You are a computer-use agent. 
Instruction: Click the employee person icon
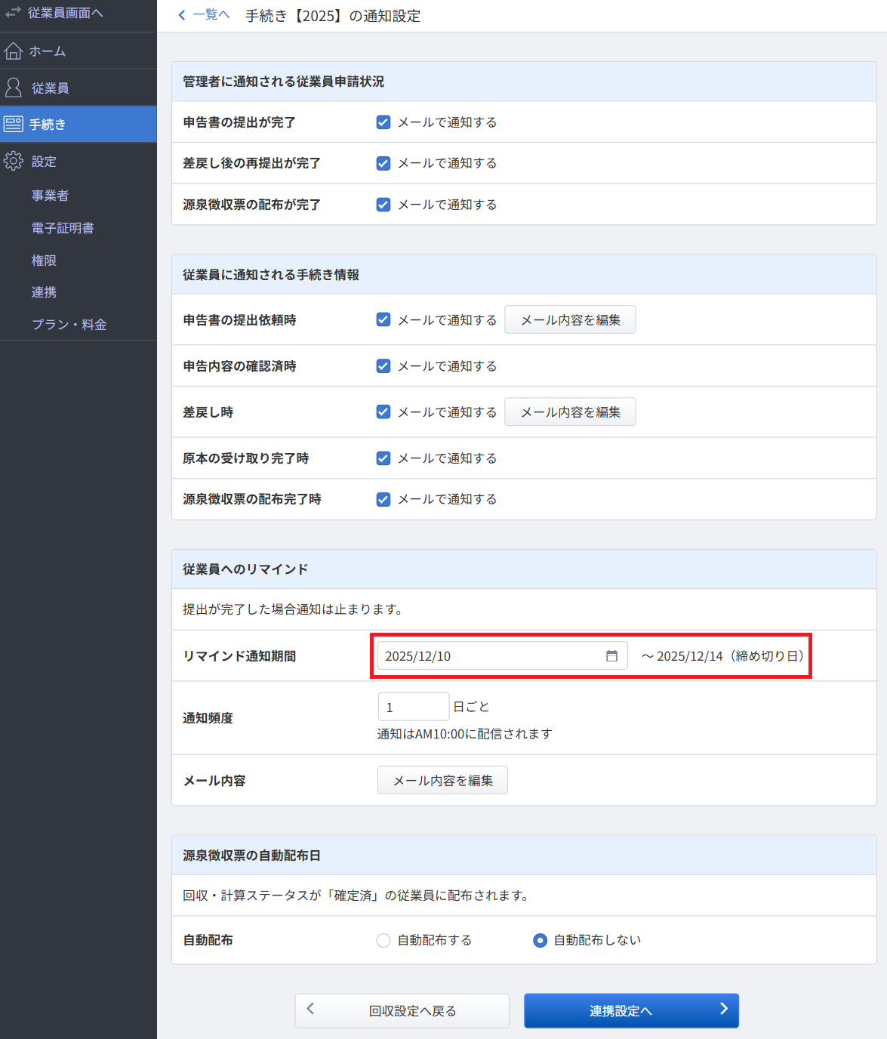point(14,88)
